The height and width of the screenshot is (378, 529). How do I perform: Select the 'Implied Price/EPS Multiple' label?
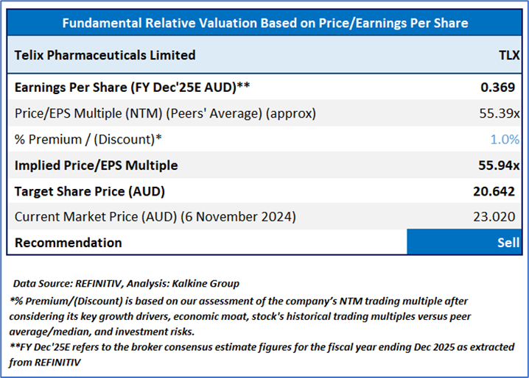(97, 165)
